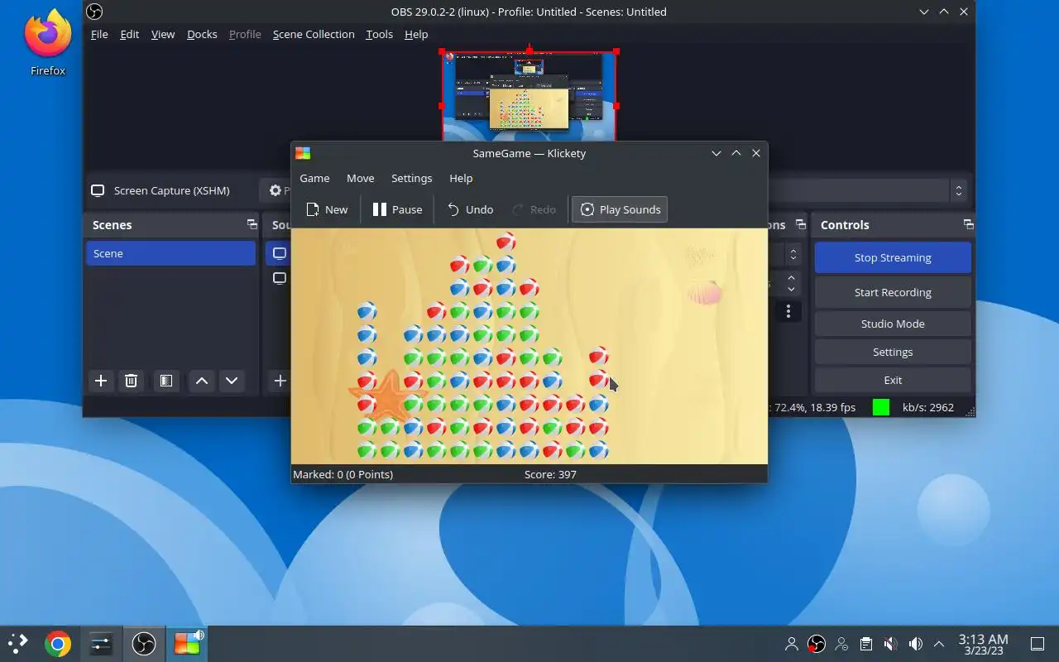Click Stop Streaming in OBS Controls
This screenshot has height=662, width=1059.
(x=893, y=257)
